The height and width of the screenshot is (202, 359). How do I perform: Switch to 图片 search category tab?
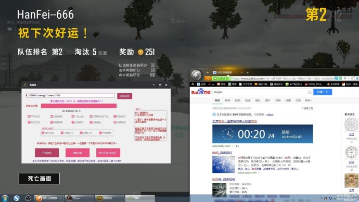(x=267, y=100)
